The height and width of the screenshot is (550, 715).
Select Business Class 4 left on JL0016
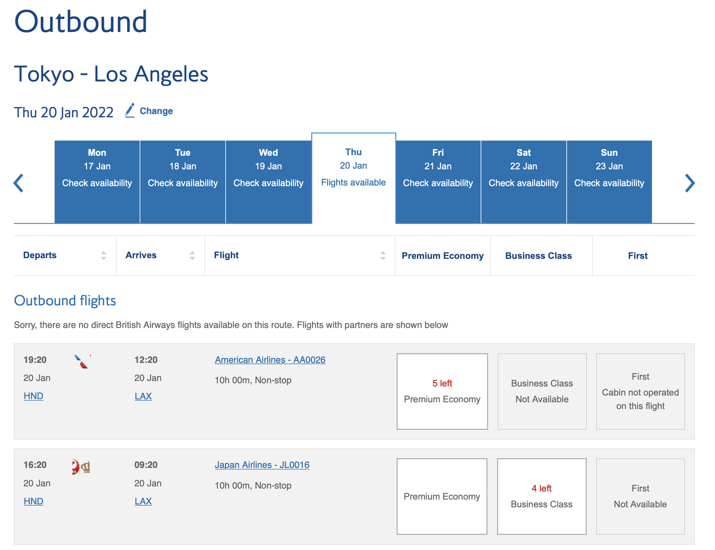point(541,496)
